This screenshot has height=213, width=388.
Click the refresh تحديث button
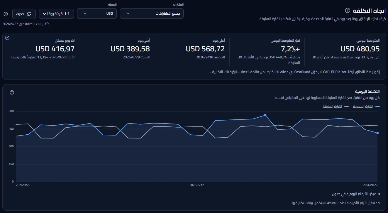click(x=24, y=14)
